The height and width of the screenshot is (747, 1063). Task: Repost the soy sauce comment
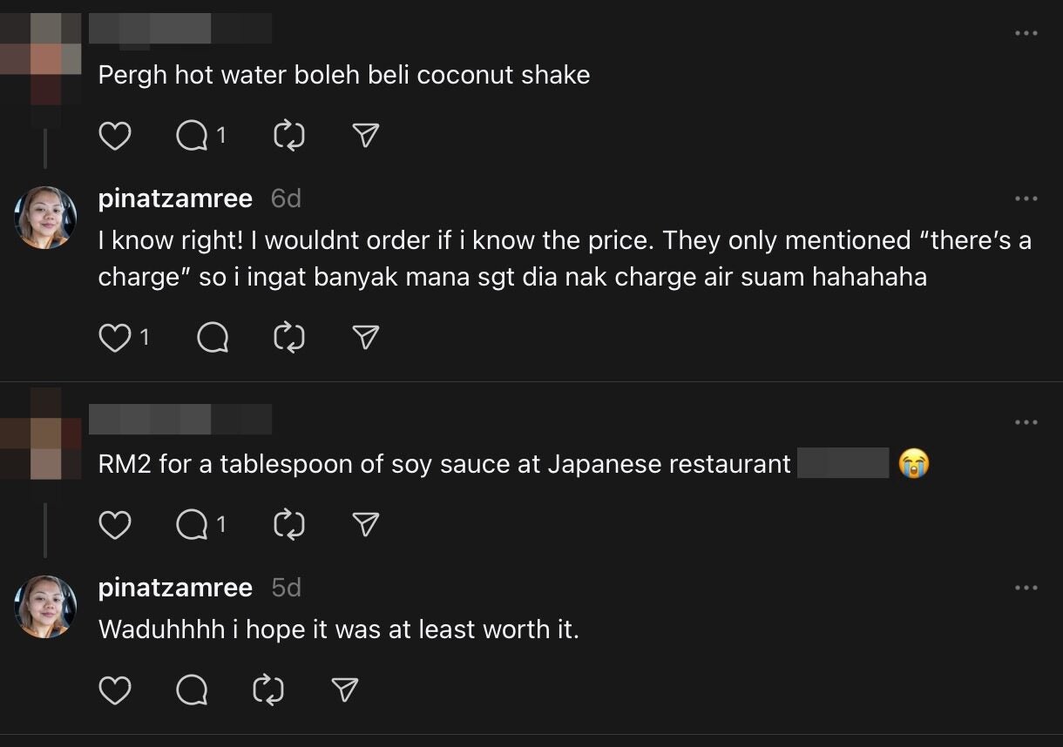tap(288, 524)
